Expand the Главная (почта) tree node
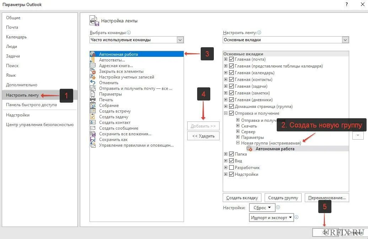The height and width of the screenshot is (239, 368). tap(226, 59)
